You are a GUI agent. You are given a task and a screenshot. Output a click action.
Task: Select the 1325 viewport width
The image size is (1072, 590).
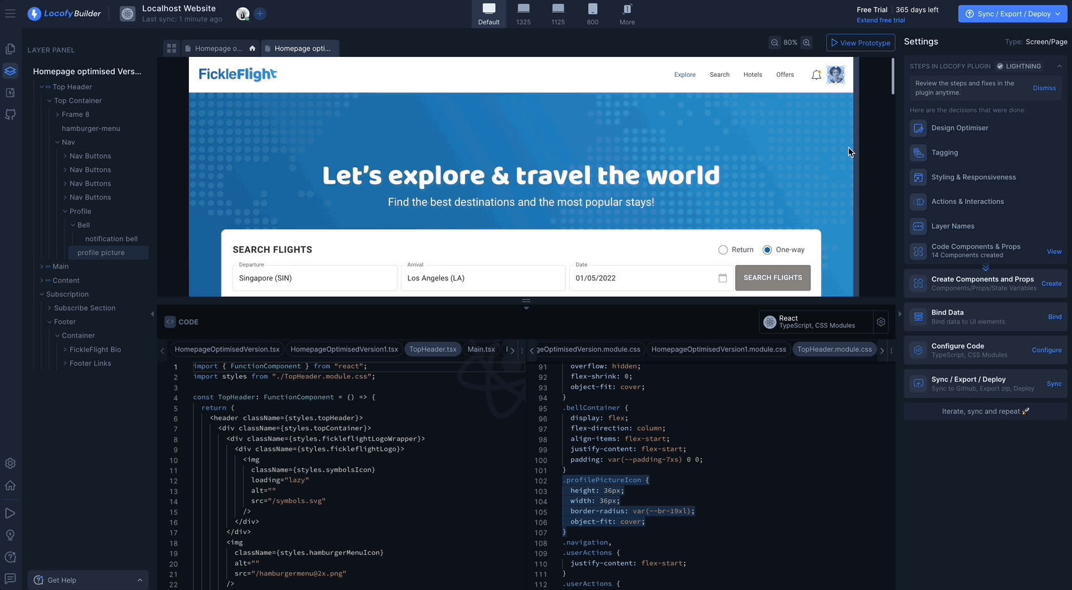click(524, 13)
